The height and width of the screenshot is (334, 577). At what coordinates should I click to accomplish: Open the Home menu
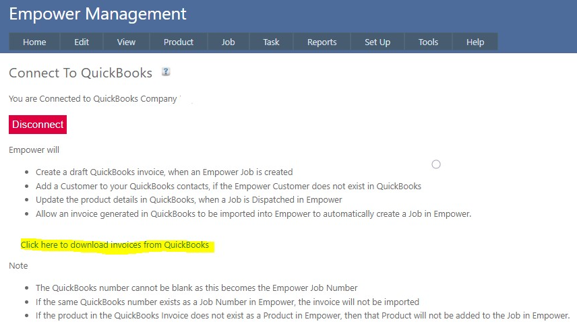(x=34, y=42)
